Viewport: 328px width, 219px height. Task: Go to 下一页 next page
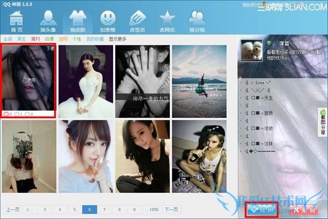pos(172,210)
